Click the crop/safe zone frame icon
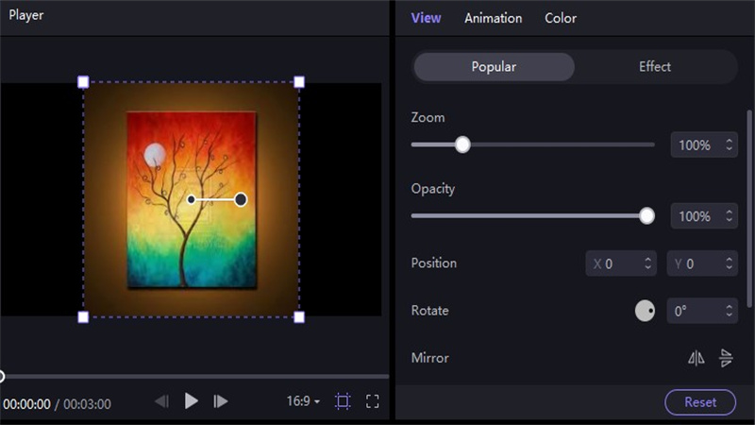Screen dimensions: 755x425 pos(343,401)
